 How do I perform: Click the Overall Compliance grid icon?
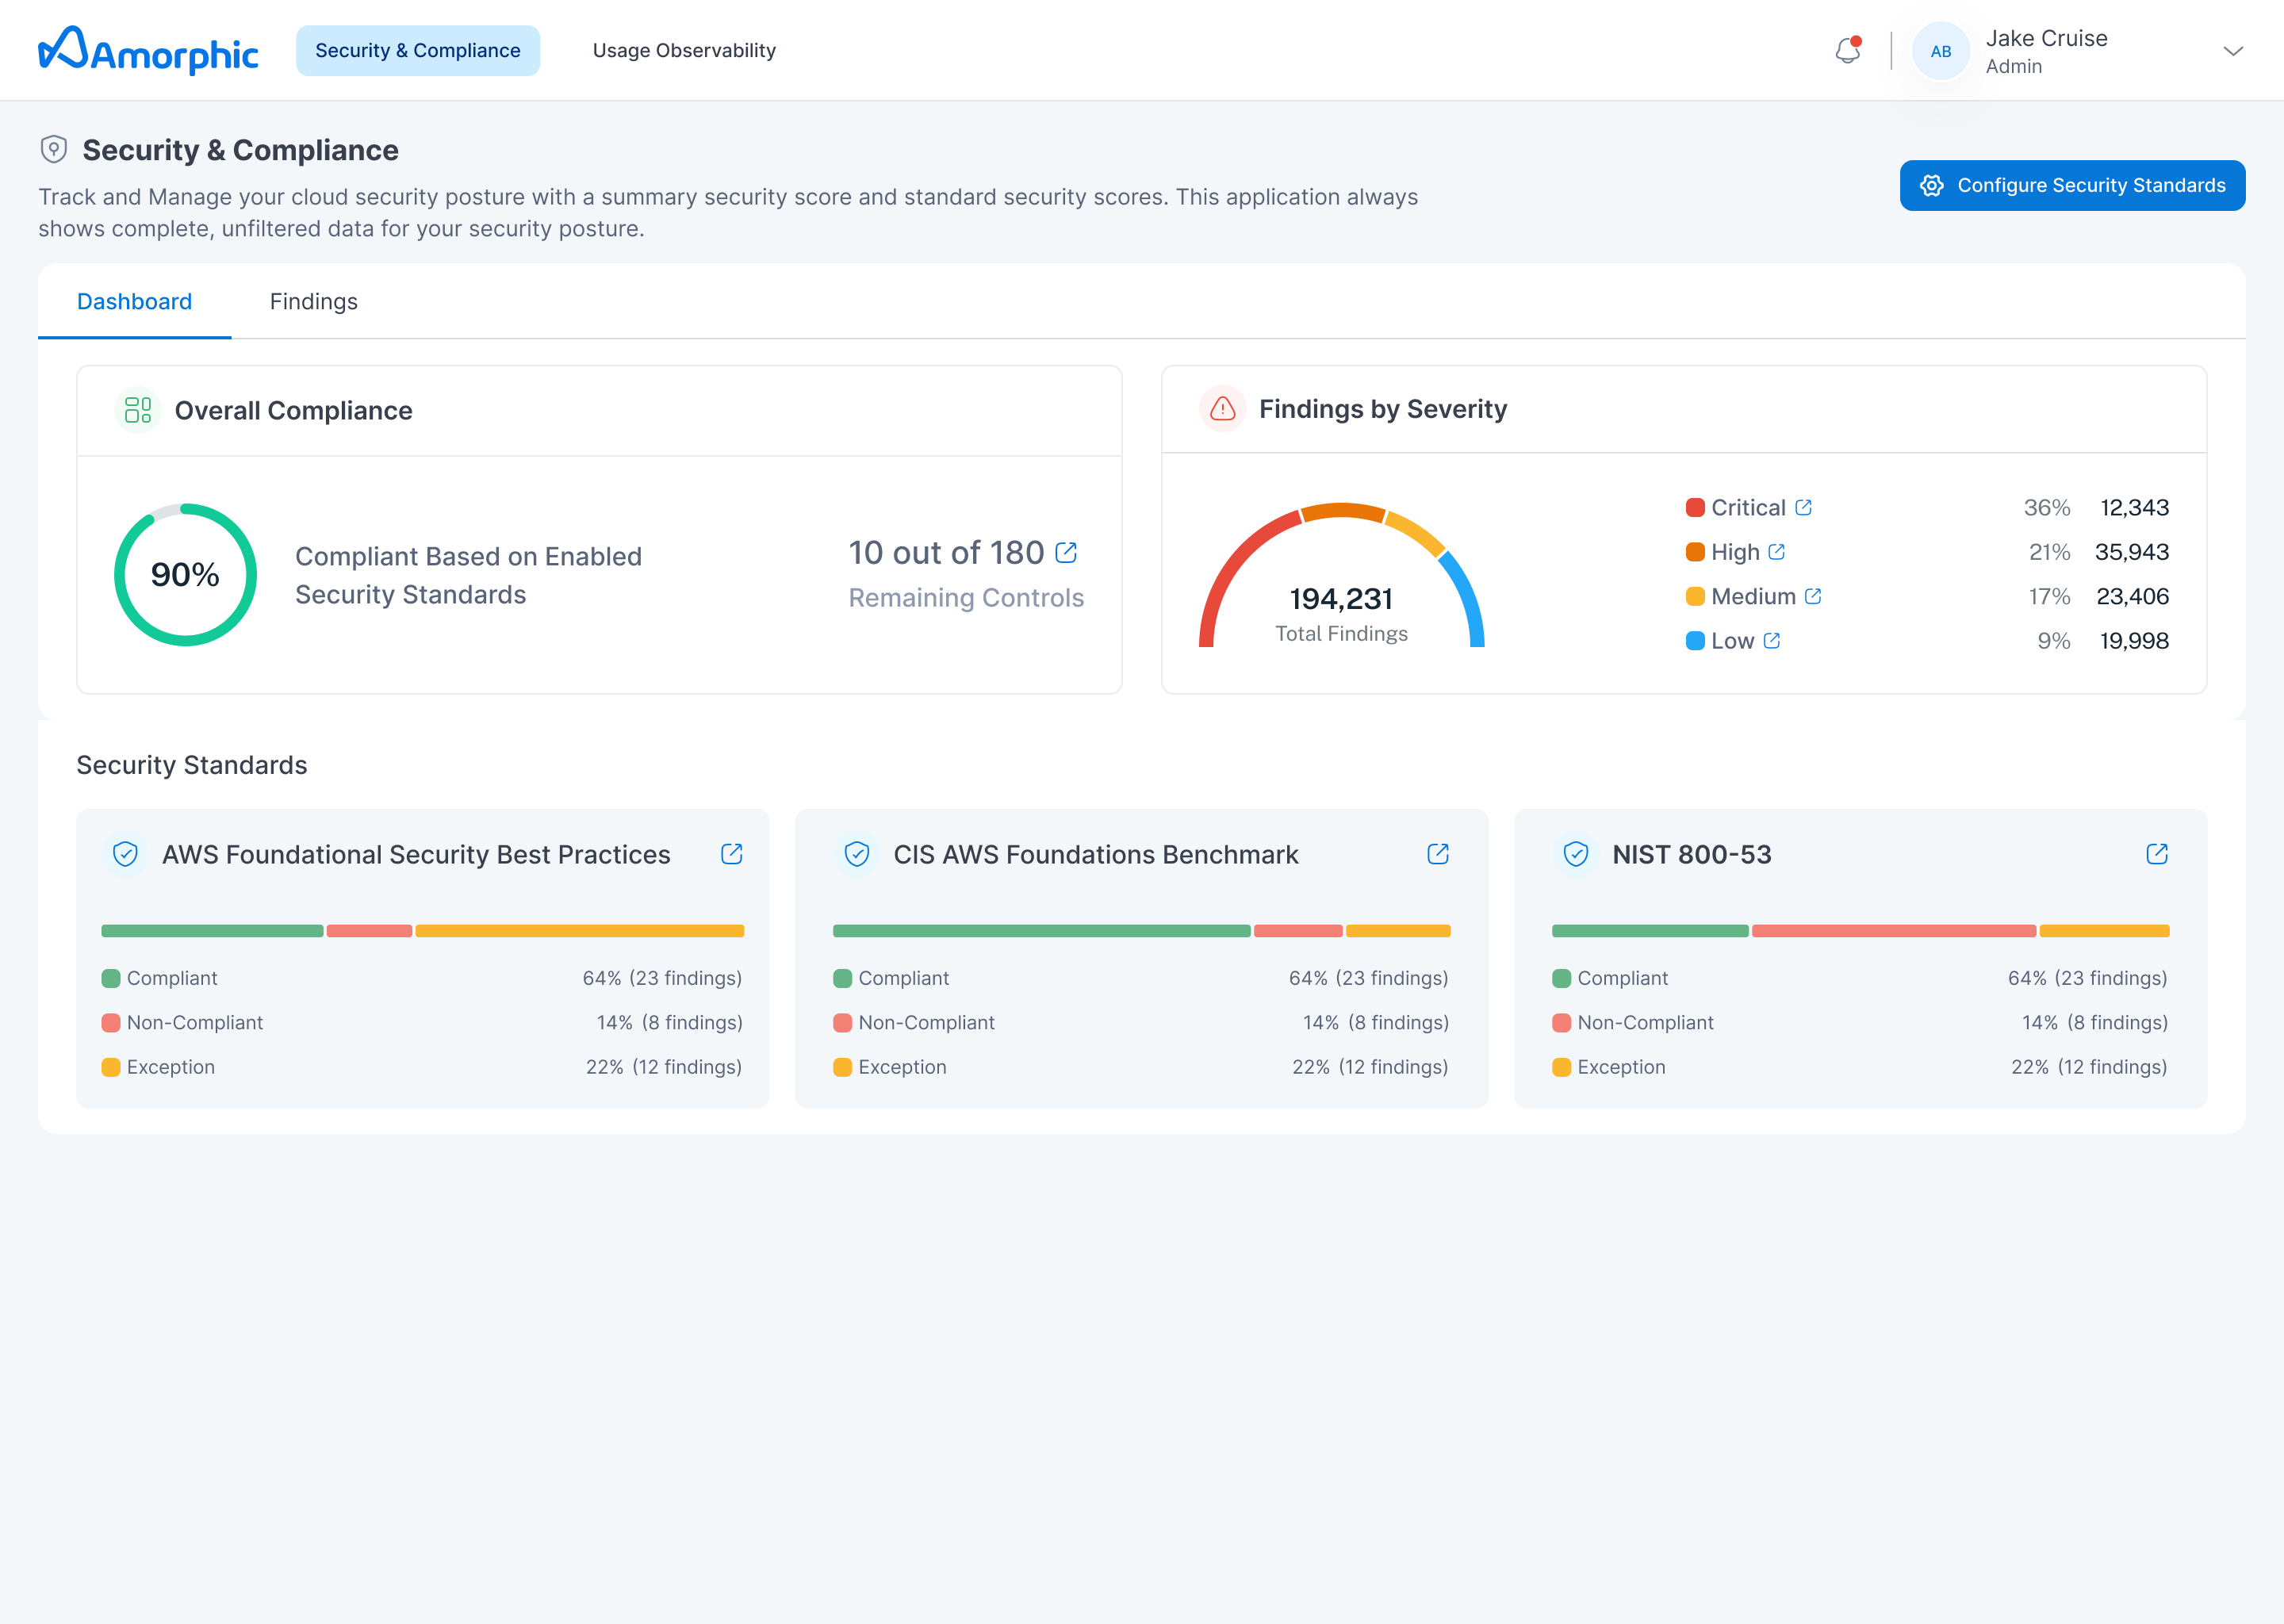click(x=138, y=410)
